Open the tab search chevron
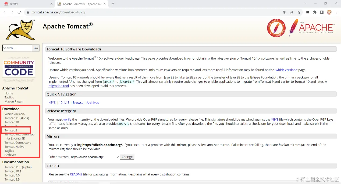 point(305,3)
